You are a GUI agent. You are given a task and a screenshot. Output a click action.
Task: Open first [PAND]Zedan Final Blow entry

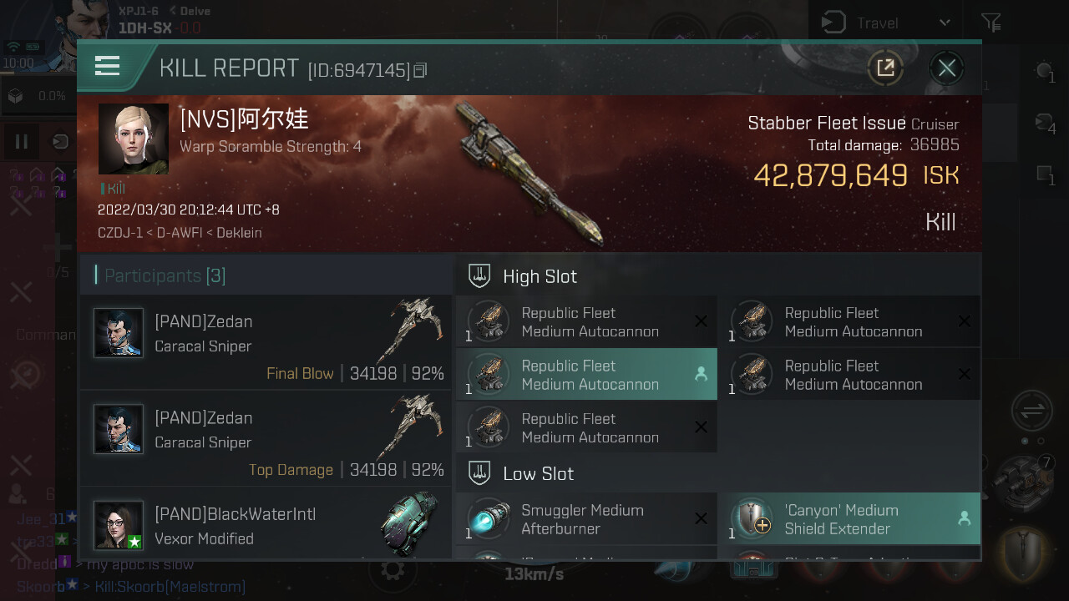point(266,342)
